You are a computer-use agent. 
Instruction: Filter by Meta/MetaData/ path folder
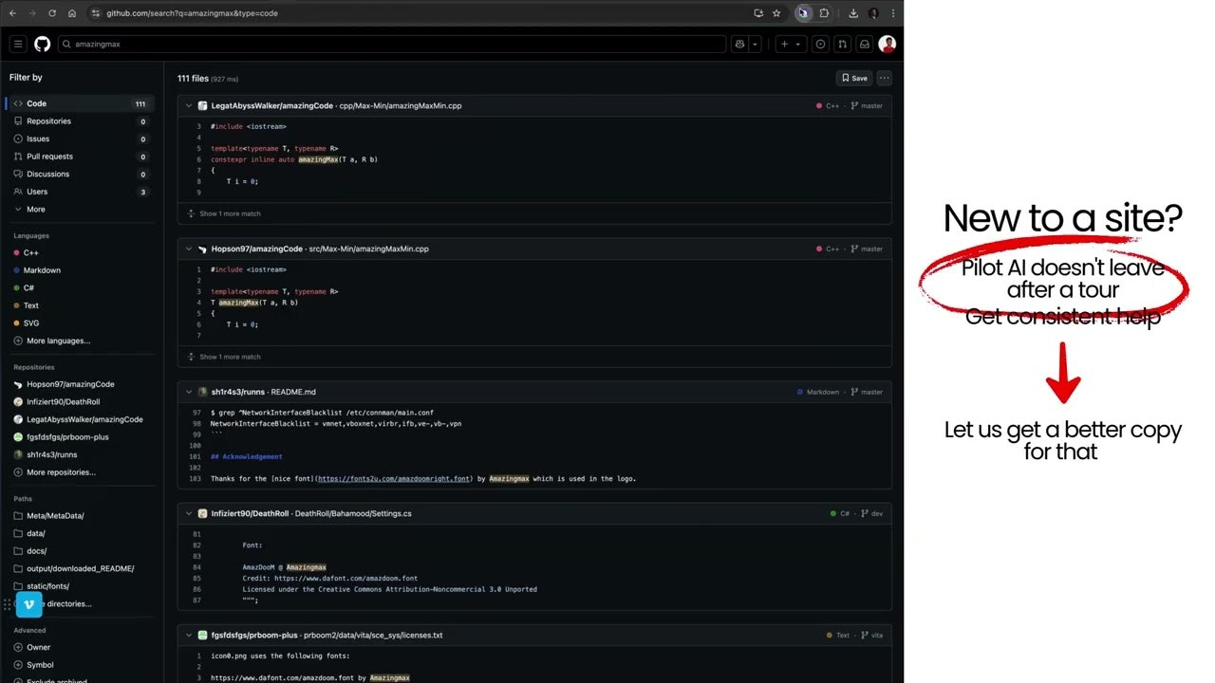(x=80, y=516)
